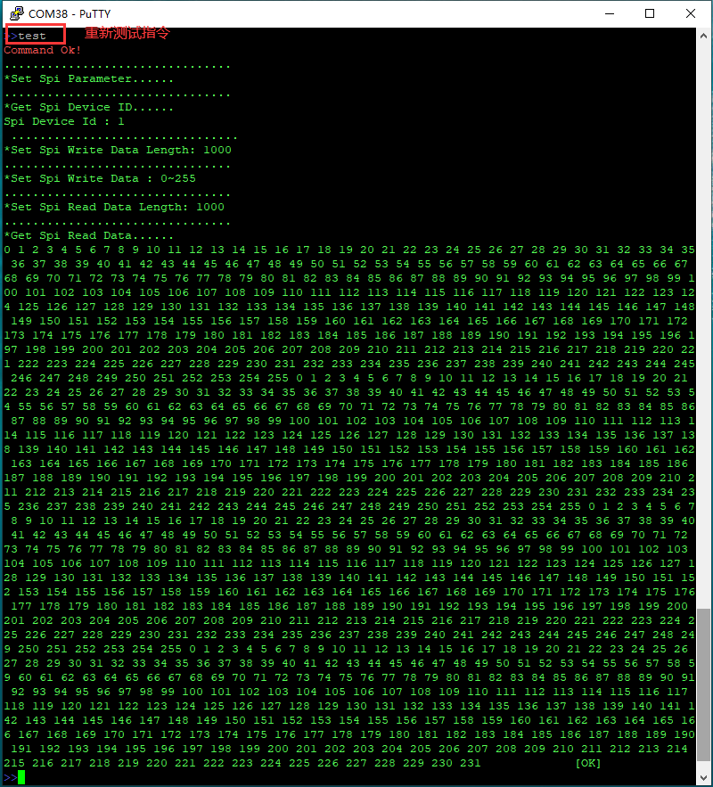Minimize the PuTTY window
The height and width of the screenshot is (787, 713).
pos(609,13)
